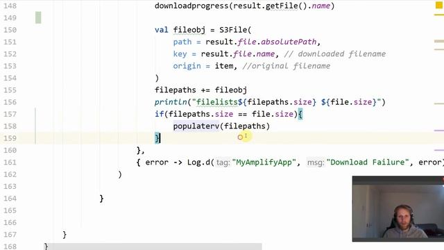This screenshot has width=444, height=250.
Task: Click the webcam video overlay
Action: click(398, 209)
